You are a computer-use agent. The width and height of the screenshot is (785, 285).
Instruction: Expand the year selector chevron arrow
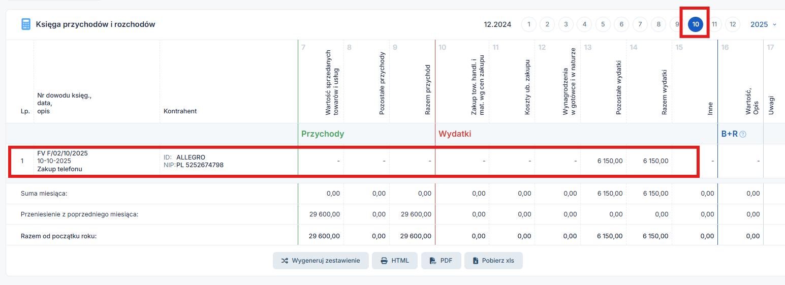tap(774, 24)
